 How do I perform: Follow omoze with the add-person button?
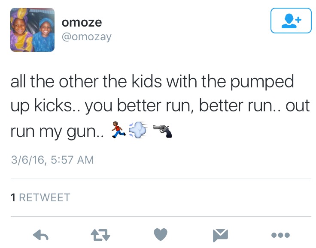coord(290,21)
